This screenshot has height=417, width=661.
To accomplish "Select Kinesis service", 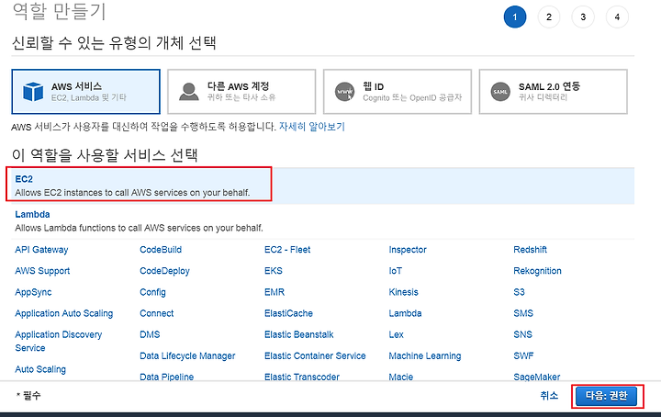I will click(x=403, y=292).
